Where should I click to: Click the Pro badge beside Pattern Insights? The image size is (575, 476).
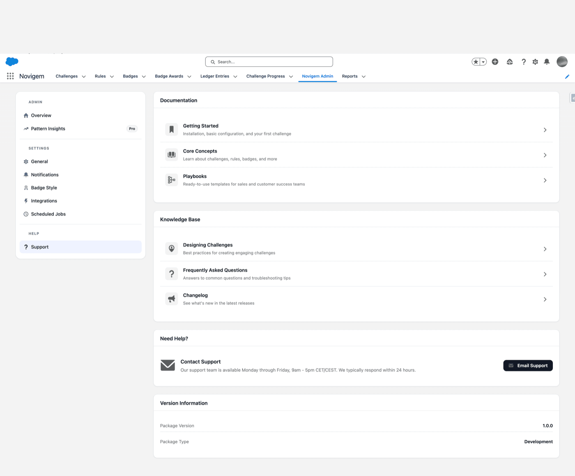tap(132, 129)
